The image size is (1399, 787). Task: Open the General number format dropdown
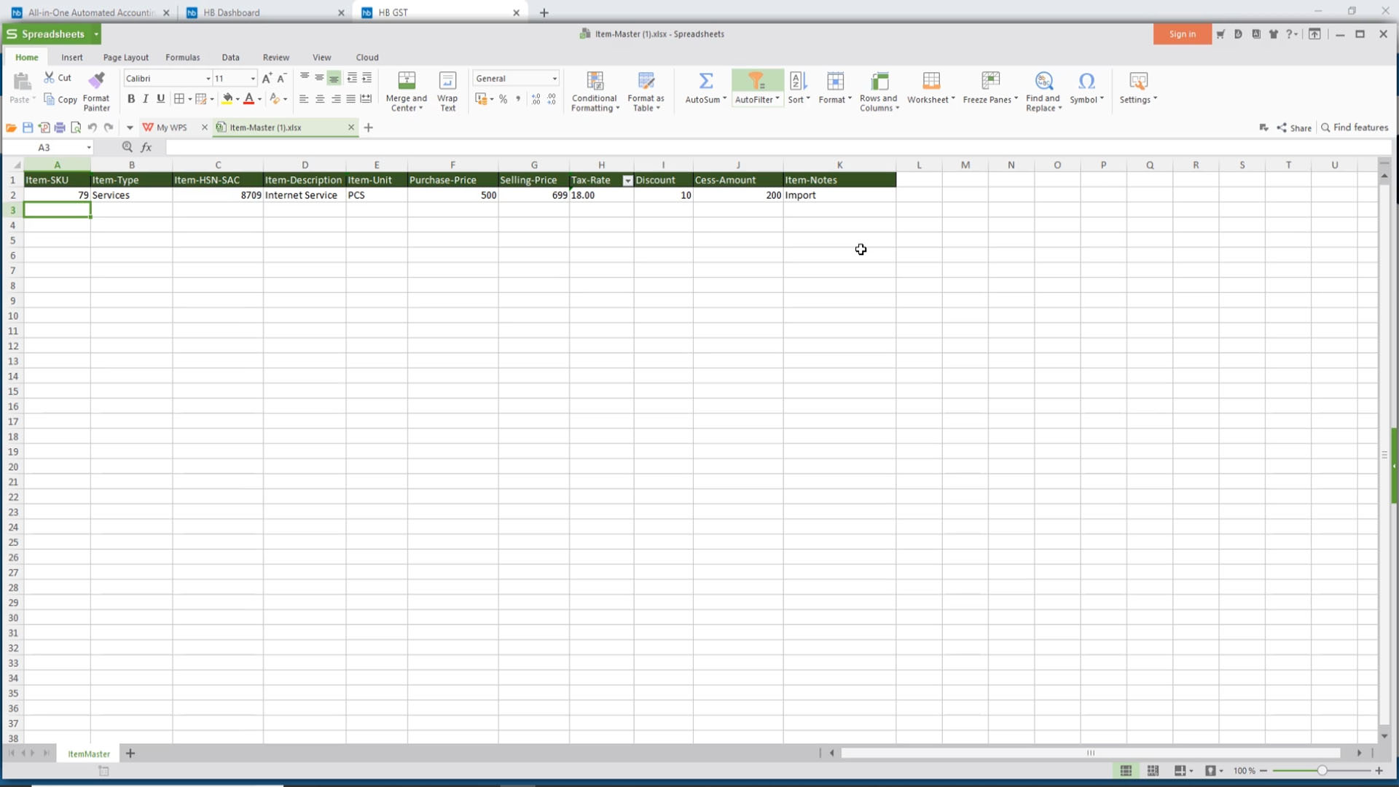point(554,79)
